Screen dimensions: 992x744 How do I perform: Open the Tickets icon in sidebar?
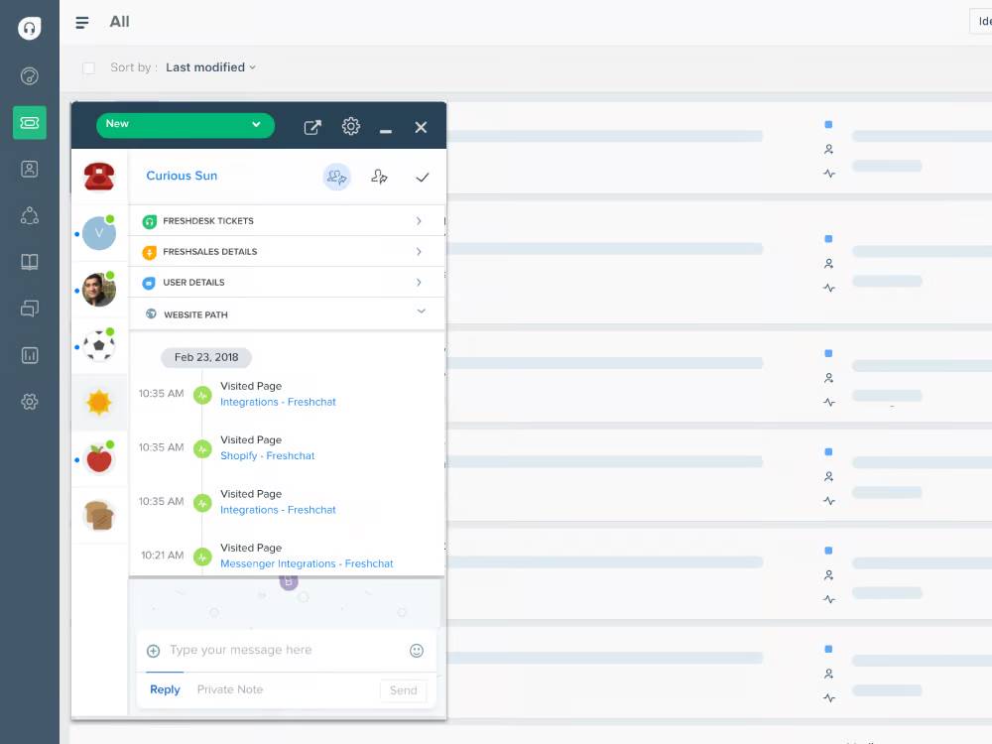(x=29, y=122)
